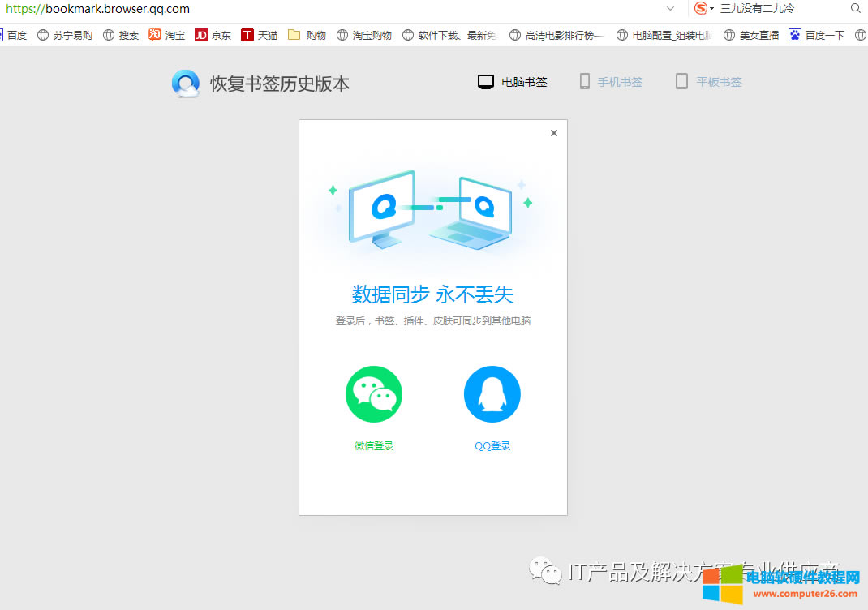Close the login dialog

[553, 133]
